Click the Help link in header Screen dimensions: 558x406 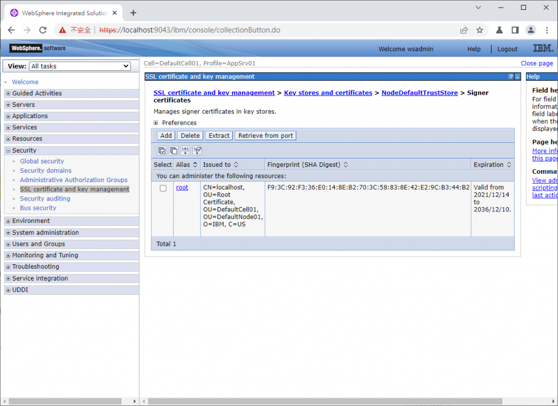[474, 49]
